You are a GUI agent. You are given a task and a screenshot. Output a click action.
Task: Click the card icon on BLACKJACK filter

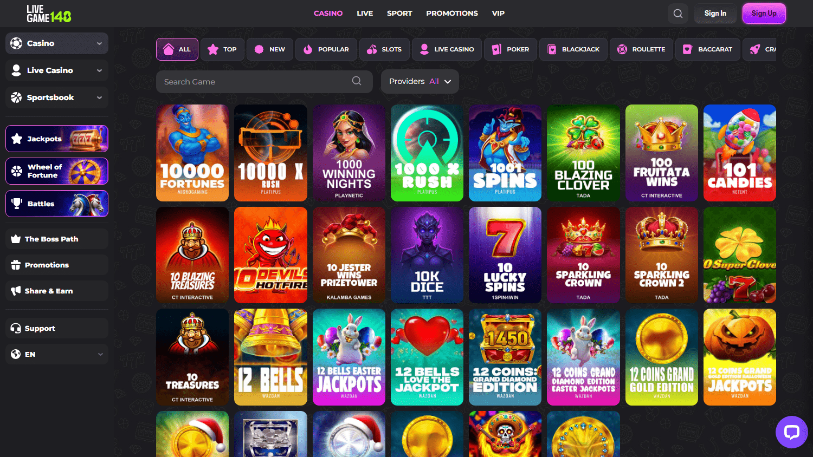pos(552,49)
